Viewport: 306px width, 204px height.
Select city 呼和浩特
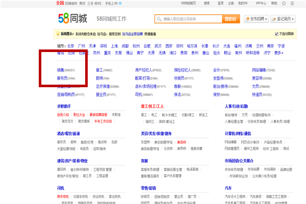tap(252, 53)
